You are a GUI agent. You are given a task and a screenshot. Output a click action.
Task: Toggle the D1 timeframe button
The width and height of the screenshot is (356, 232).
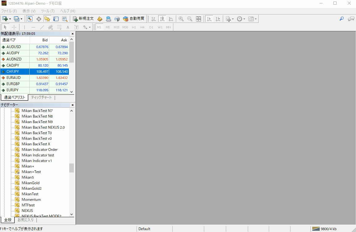pyautogui.click(x=151, y=27)
